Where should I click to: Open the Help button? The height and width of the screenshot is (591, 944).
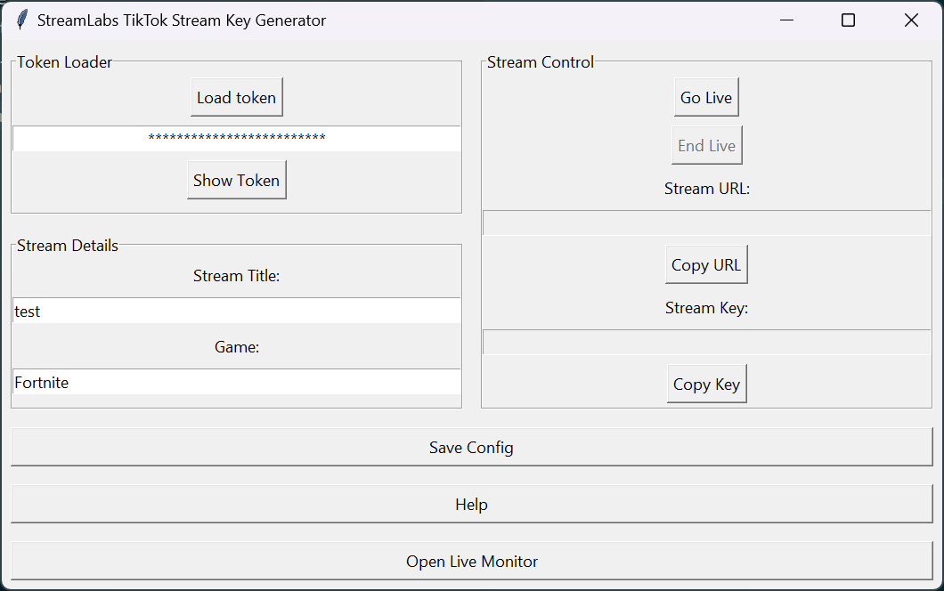pos(471,505)
